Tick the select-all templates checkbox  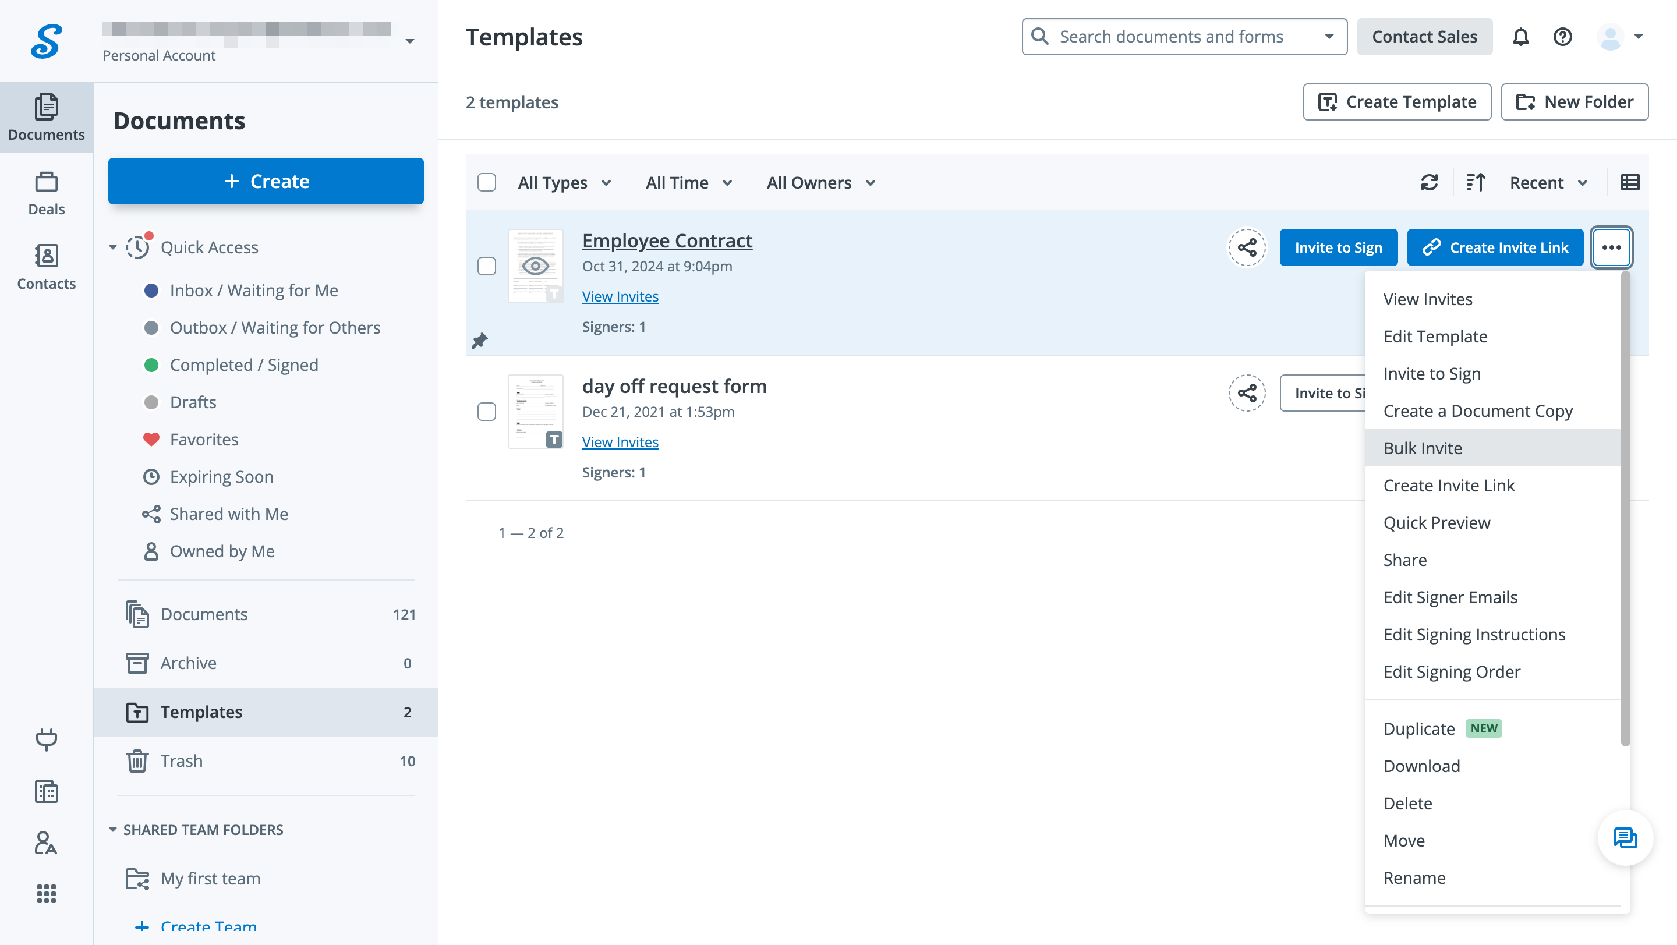coord(486,183)
